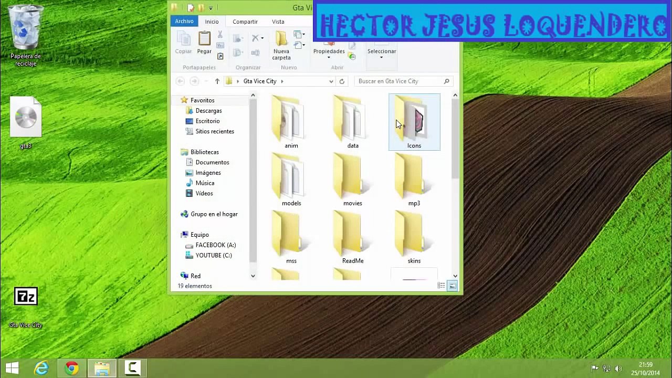Switch to details view in the status bar
The height and width of the screenshot is (378, 672).
point(442,286)
